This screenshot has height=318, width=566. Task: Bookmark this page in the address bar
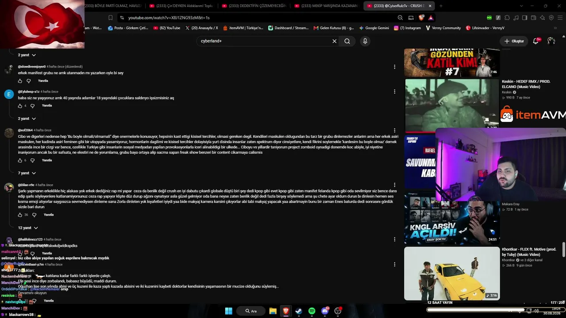coord(111,18)
